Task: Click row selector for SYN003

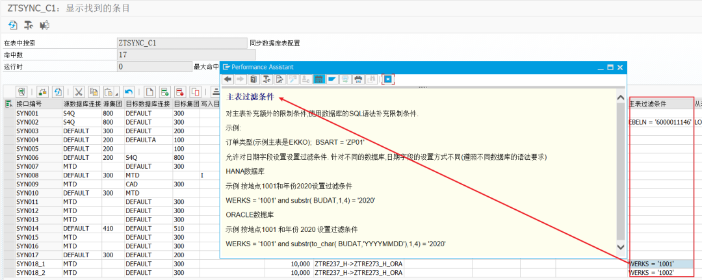Action: [x=8, y=131]
